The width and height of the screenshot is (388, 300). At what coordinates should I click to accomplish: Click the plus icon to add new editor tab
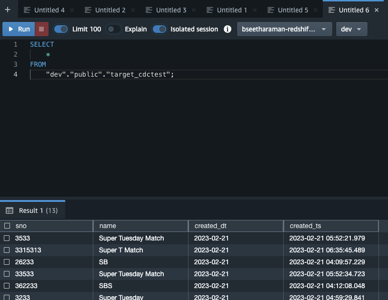(8, 10)
